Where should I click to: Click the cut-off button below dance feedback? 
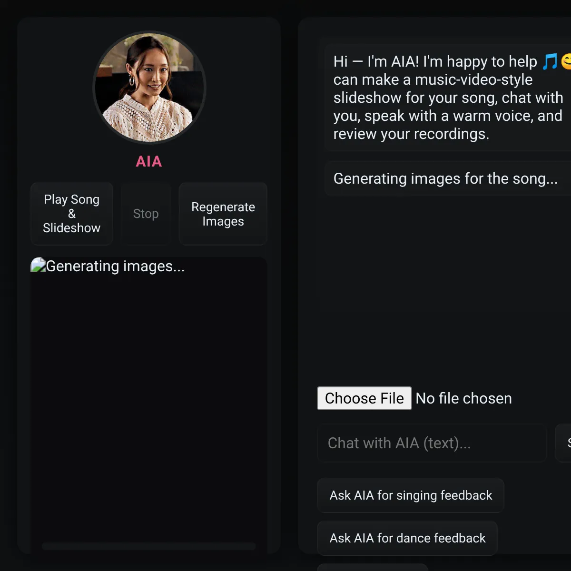tap(373, 567)
